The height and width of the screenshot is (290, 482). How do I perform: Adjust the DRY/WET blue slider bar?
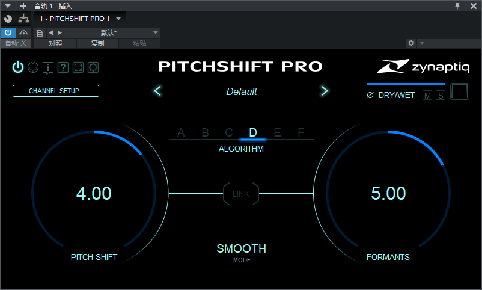406,84
